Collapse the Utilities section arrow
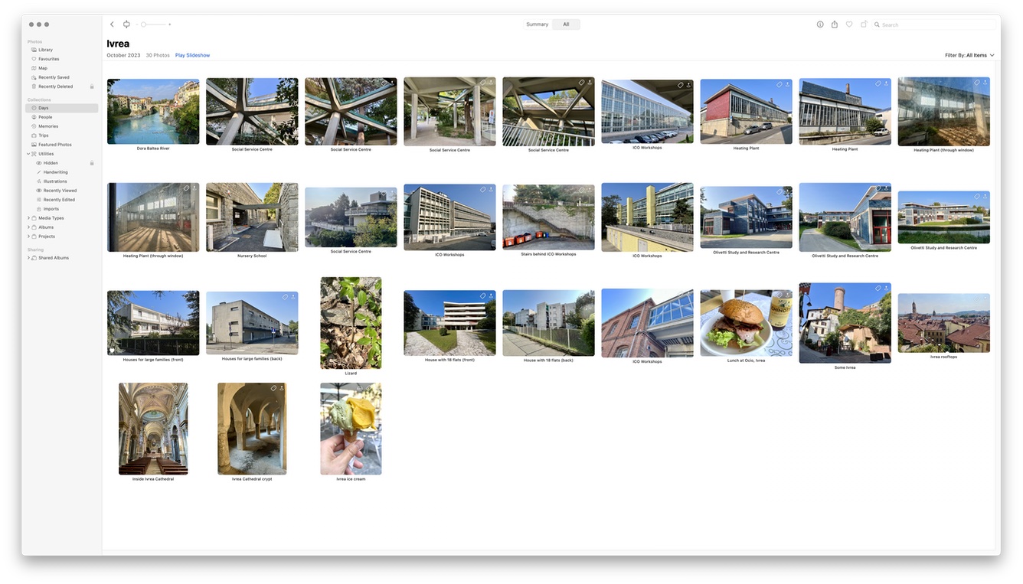The image size is (1023, 584). point(29,154)
